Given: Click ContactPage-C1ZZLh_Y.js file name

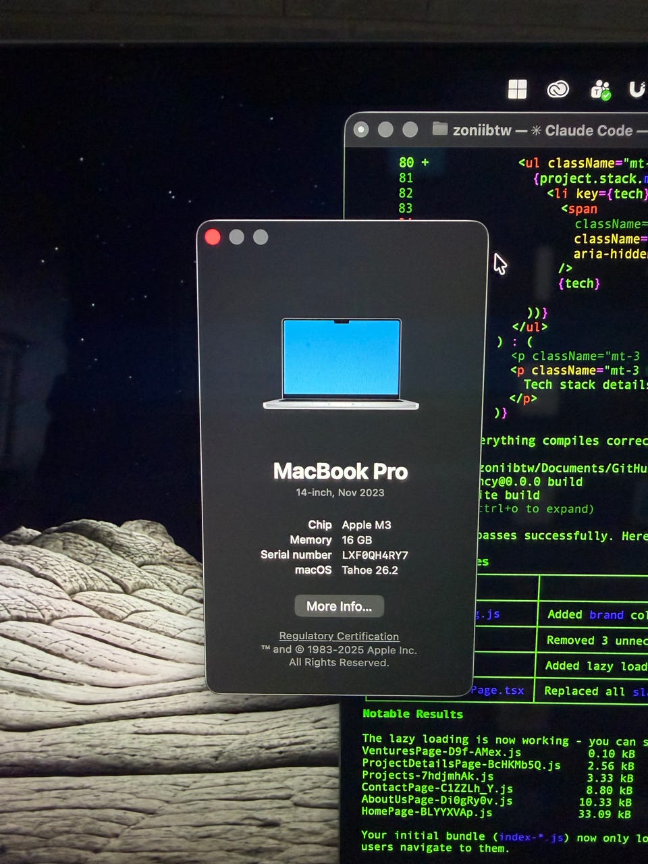Looking at the screenshot, I should 437,788.
